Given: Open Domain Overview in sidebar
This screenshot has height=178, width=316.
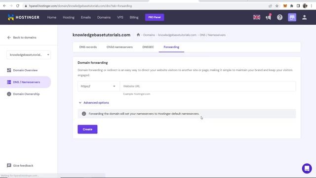Looking at the screenshot, I should tap(25, 70).
